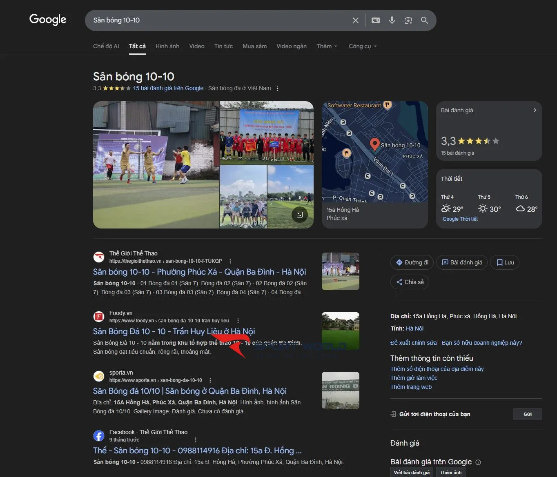Switch to the Tin tức tab
This screenshot has height=477, width=557.
(x=223, y=46)
